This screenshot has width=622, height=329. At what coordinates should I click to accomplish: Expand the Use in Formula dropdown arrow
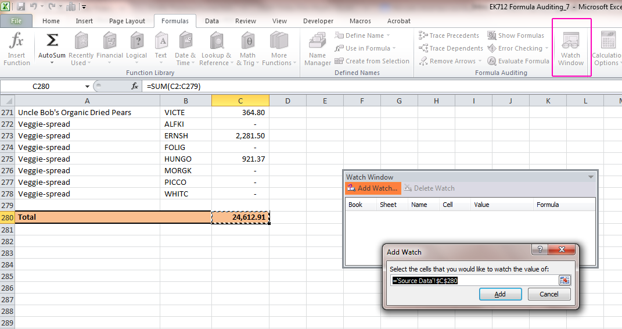394,48
